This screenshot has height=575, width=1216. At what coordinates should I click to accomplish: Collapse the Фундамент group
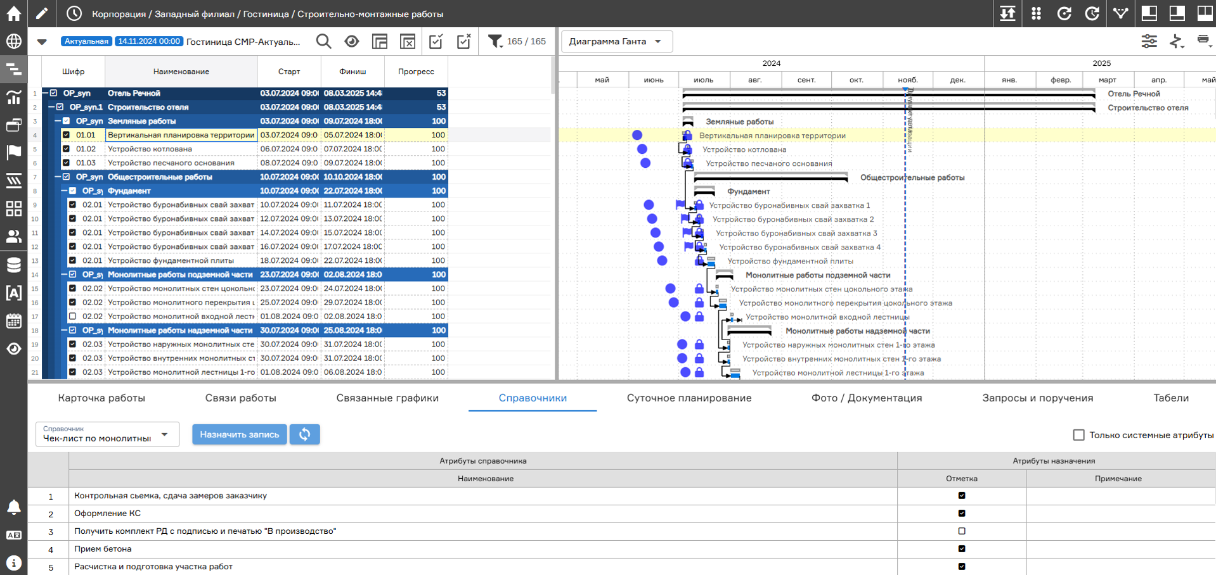pyautogui.click(x=65, y=191)
